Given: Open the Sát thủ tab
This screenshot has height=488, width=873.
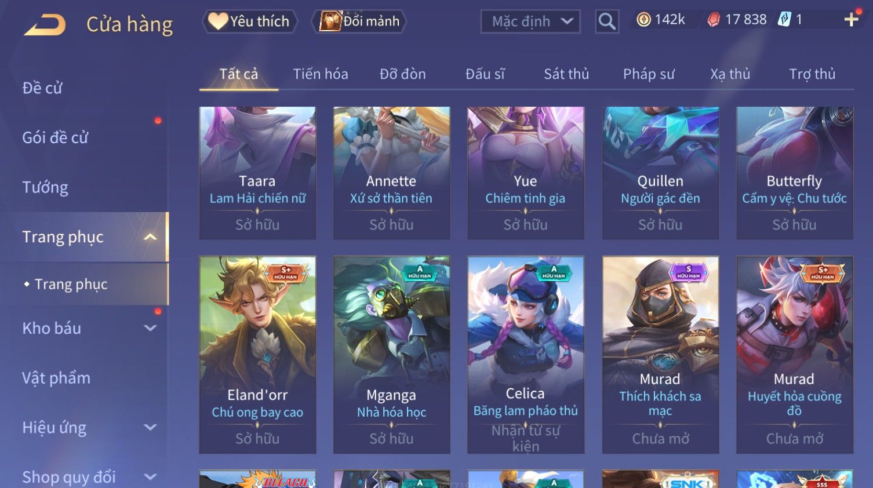Looking at the screenshot, I should click(566, 74).
